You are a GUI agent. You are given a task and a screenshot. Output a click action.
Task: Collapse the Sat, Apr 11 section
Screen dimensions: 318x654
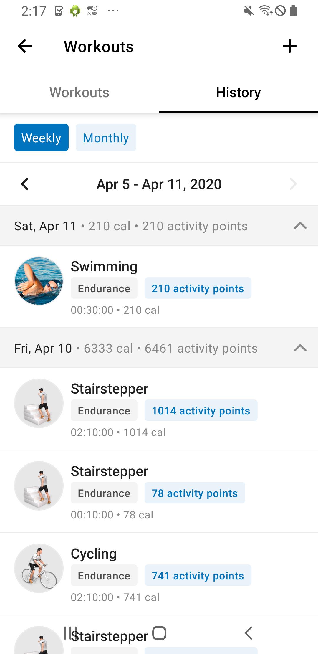tap(300, 226)
